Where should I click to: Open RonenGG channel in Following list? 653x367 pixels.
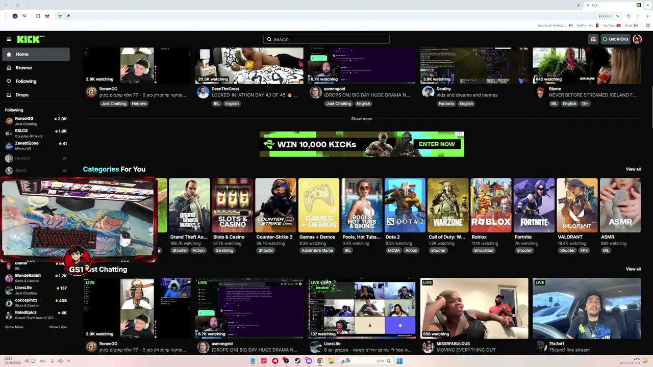(x=36, y=121)
